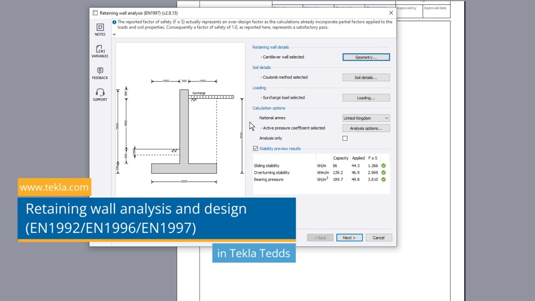Open the www.tekla.com link

(x=54, y=187)
